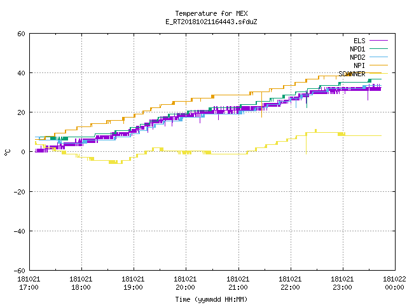The width and height of the screenshot is (407, 305).
Task: Click the y-axis tick label 0
Action: tap(24, 152)
